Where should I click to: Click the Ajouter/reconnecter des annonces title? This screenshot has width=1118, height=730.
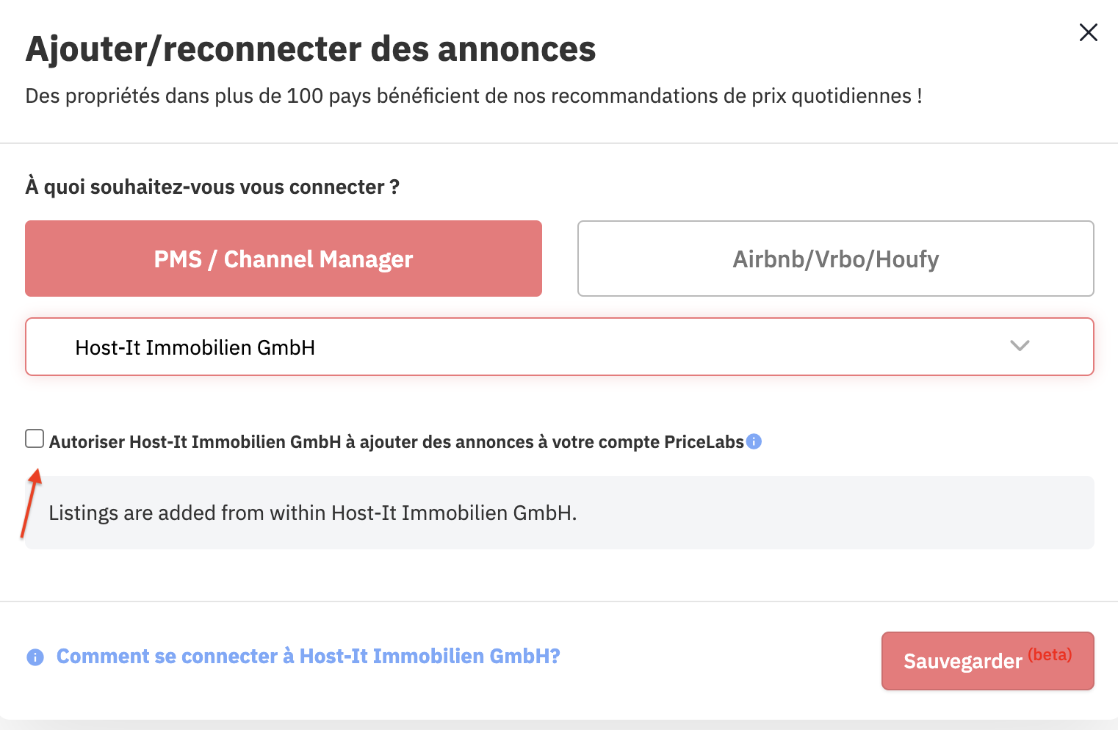pos(311,49)
